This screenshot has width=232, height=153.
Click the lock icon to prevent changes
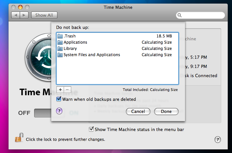(19, 138)
